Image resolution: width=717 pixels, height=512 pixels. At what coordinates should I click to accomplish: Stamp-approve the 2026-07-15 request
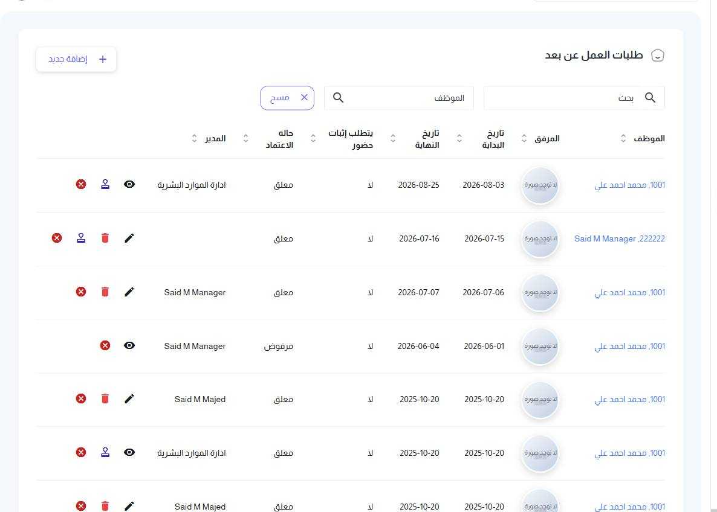(81, 238)
